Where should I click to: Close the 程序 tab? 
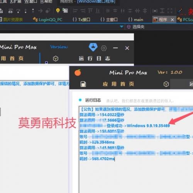pos(173,20)
